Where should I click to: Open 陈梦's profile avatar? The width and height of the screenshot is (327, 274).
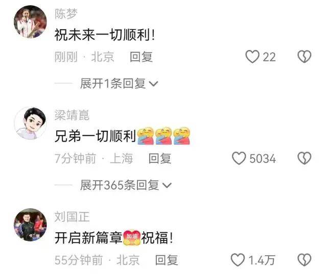click(x=30, y=21)
